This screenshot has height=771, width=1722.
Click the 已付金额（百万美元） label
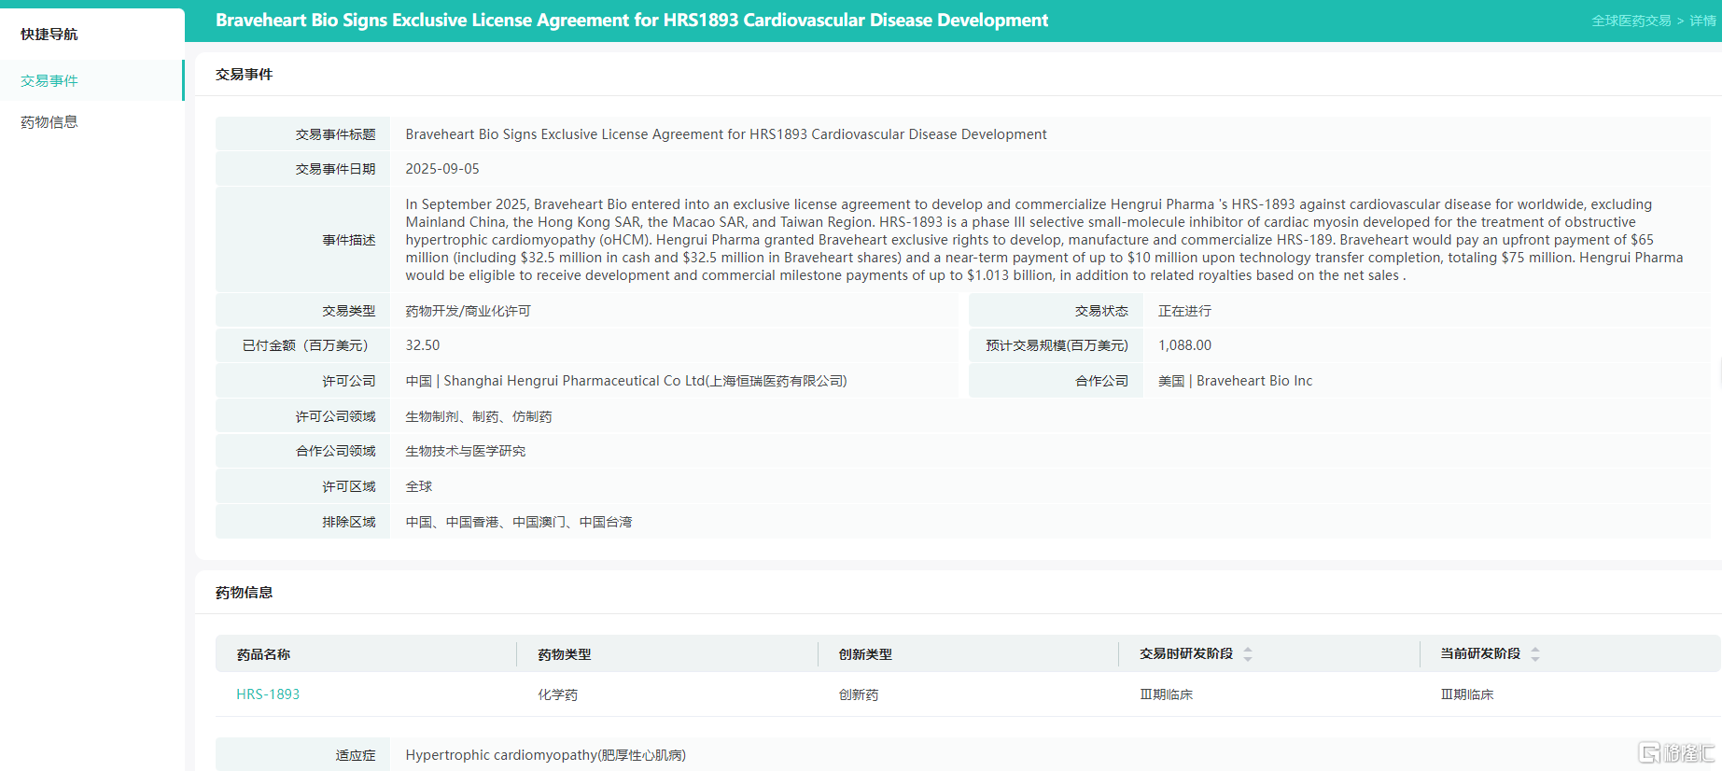[309, 345]
